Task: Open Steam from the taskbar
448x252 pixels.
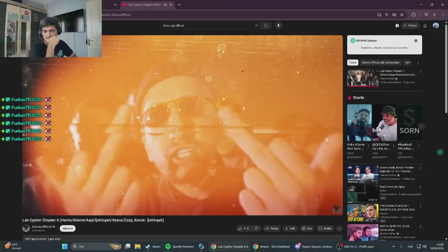Action: (x=153, y=246)
